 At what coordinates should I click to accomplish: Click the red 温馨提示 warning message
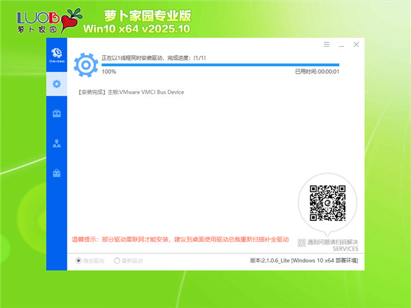[180, 239]
